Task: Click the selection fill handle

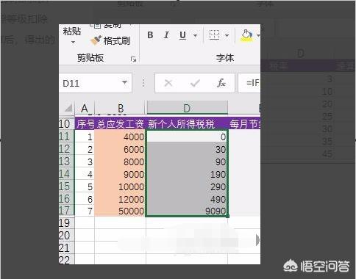Action: (228, 216)
